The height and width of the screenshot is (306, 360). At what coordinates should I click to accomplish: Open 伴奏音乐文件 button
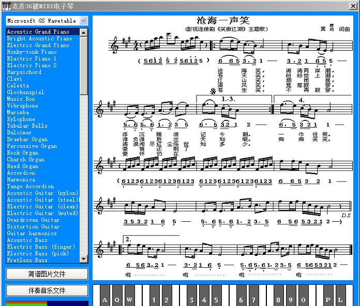[47, 290]
